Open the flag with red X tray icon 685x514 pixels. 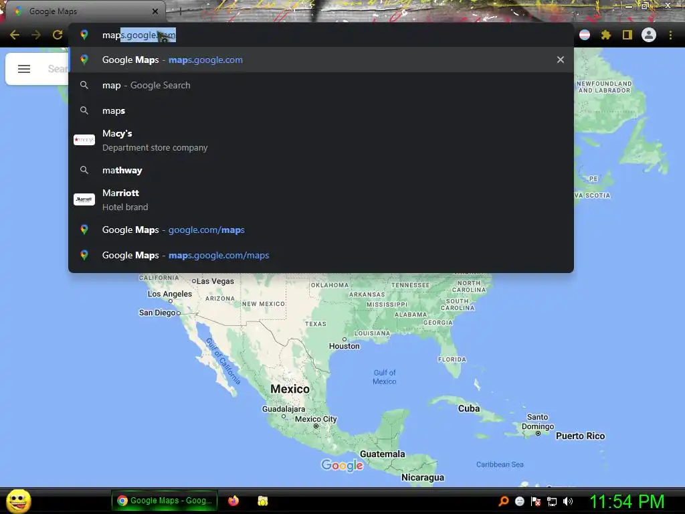tap(536, 501)
